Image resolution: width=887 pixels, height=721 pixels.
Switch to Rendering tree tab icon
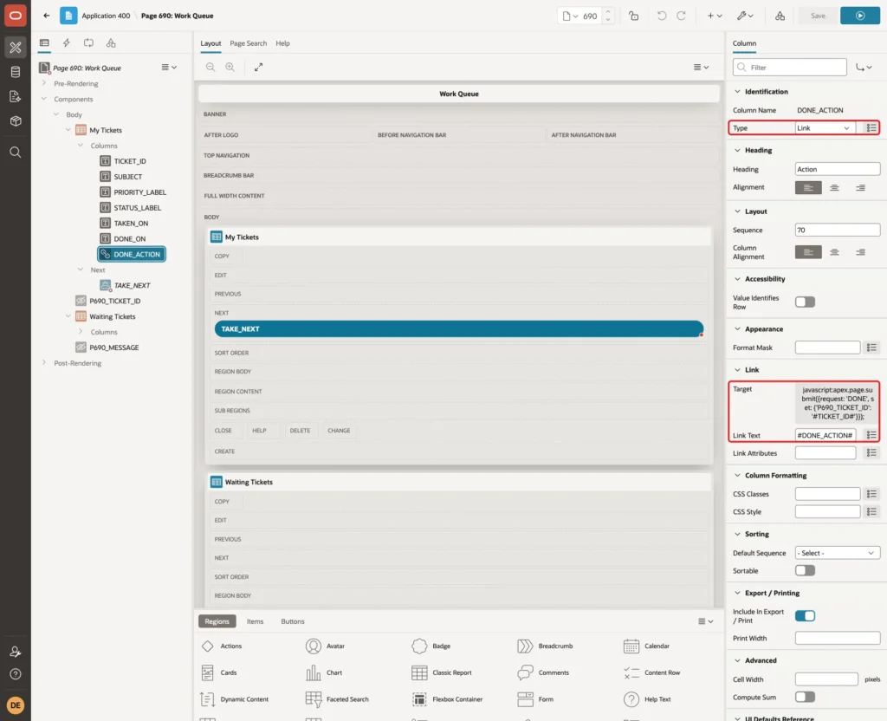tap(44, 43)
